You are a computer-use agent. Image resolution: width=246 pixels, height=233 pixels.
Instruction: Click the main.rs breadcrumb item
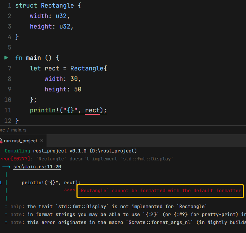(x=19, y=130)
